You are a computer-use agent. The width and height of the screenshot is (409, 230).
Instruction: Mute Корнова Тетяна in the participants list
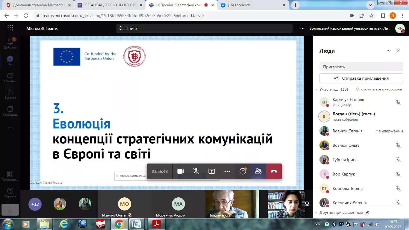click(398, 188)
